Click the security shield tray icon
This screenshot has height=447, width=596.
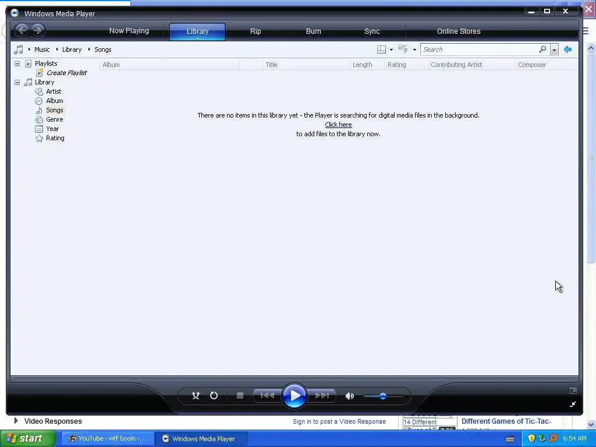pos(531,438)
